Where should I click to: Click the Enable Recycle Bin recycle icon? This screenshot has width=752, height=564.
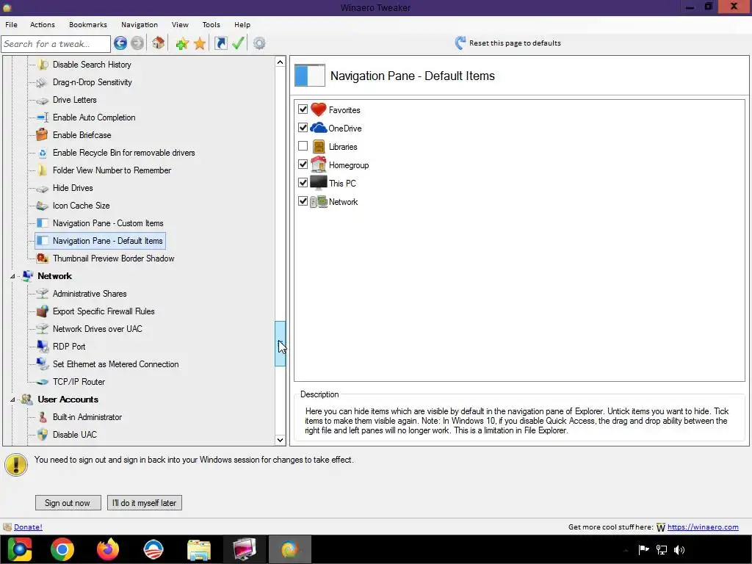42,153
